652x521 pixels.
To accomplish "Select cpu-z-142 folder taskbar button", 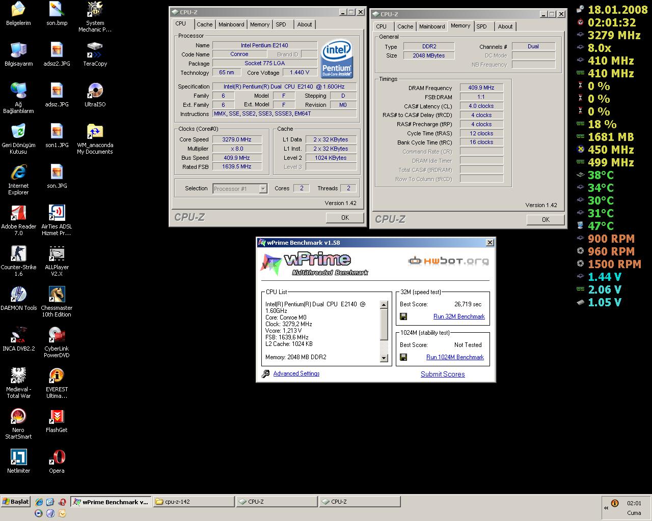I will pyautogui.click(x=194, y=502).
